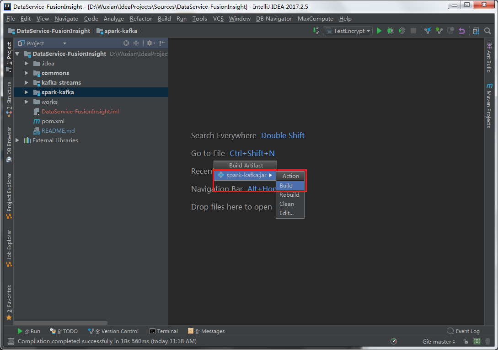Open the Structure tool window
This screenshot has width=498, height=350.
(9, 99)
